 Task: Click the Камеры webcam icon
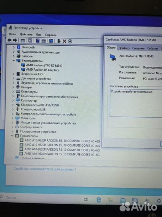(x=18, y=87)
